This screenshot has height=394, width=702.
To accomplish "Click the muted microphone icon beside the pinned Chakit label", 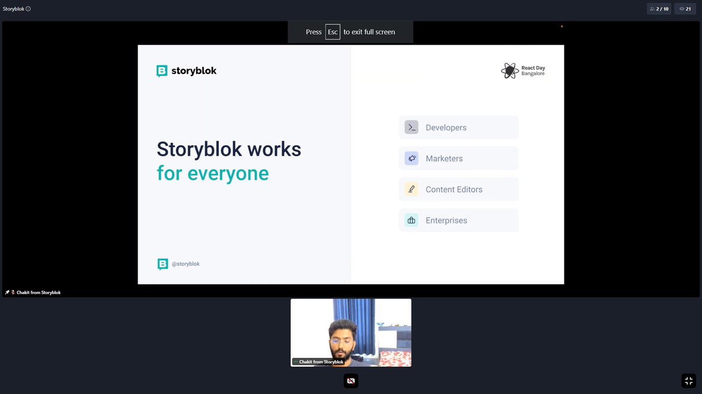I will [x=13, y=292].
